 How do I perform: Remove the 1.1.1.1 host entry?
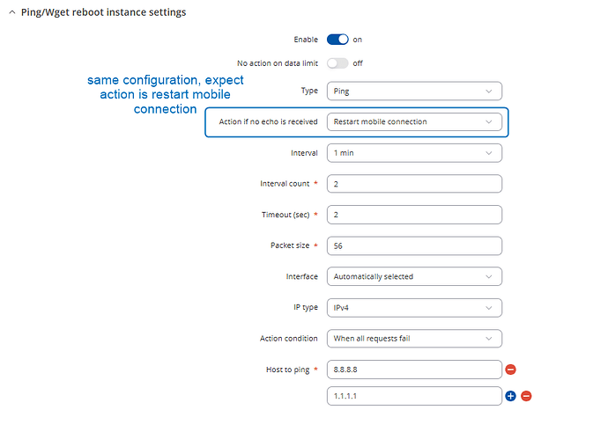(x=526, y=396)
